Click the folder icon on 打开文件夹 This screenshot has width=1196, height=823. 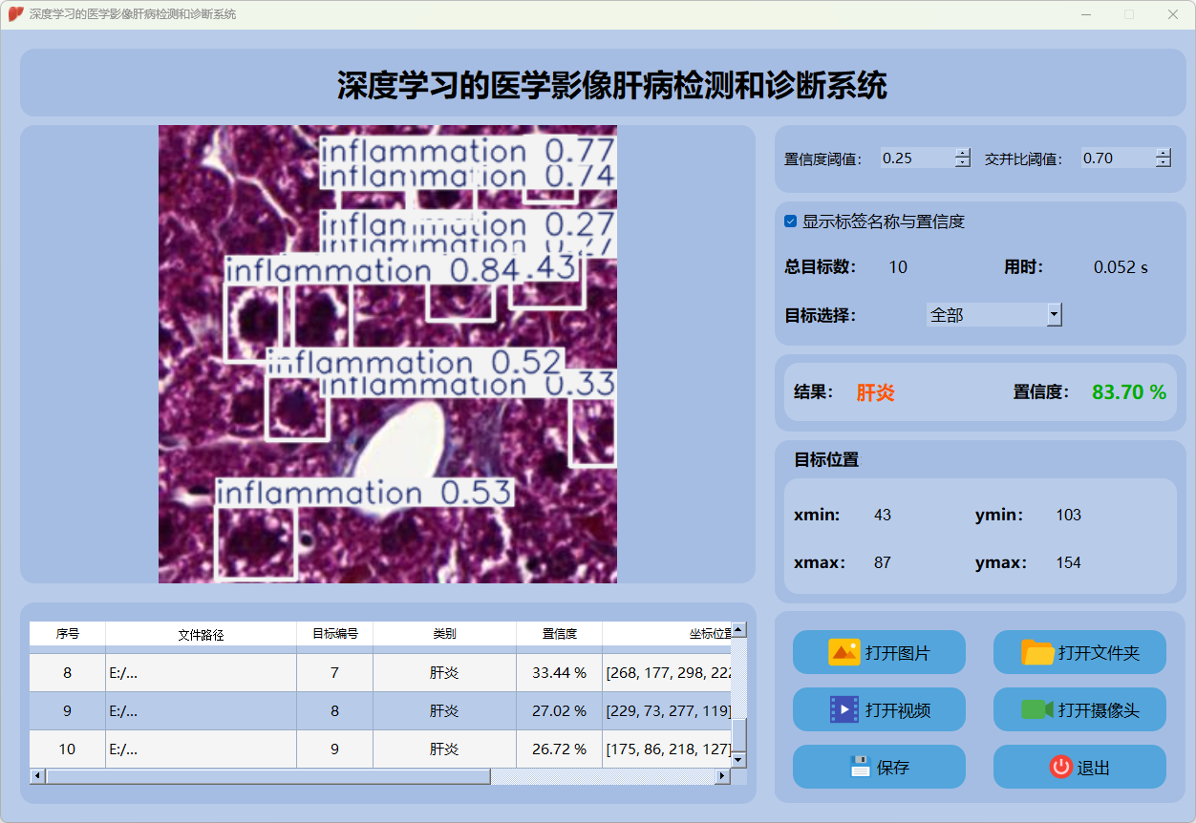point(1037,653)
